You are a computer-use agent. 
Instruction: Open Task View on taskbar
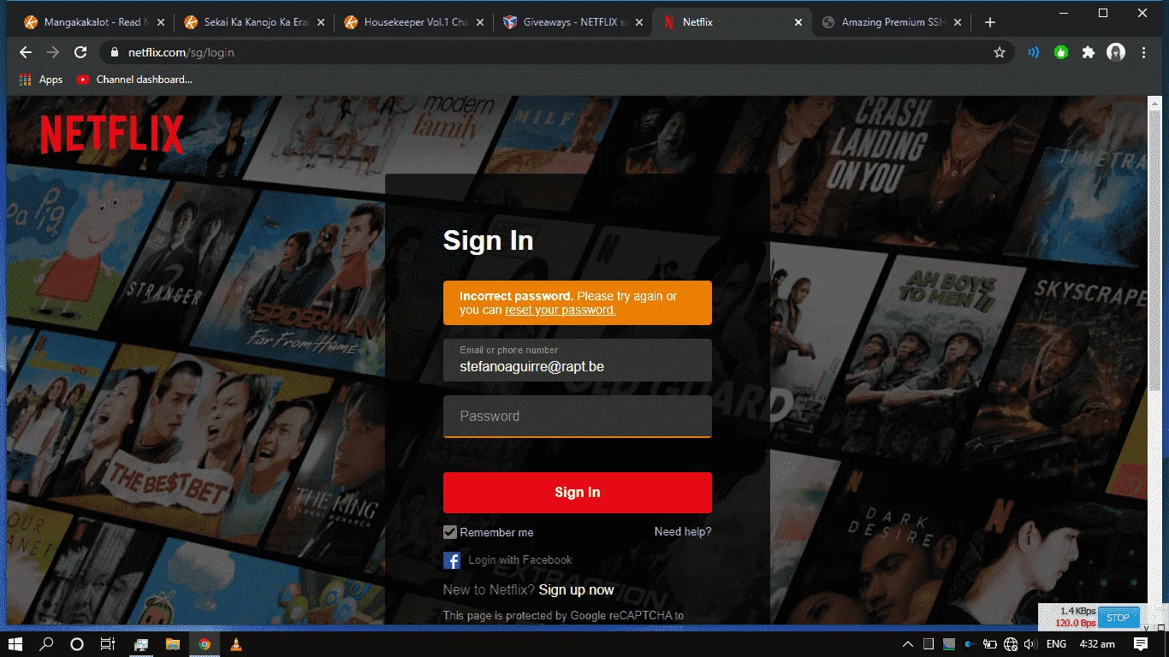[x=108, y=643]
